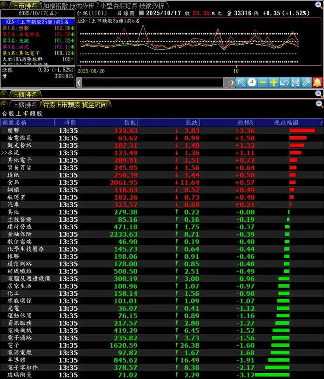
Task: Sort by 類股名稱 column header
Action: [27, 123]
